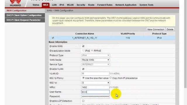The image size is (187, 105).
Task: Select PPPoE encapsulation mode
Action: pos(92,50)
